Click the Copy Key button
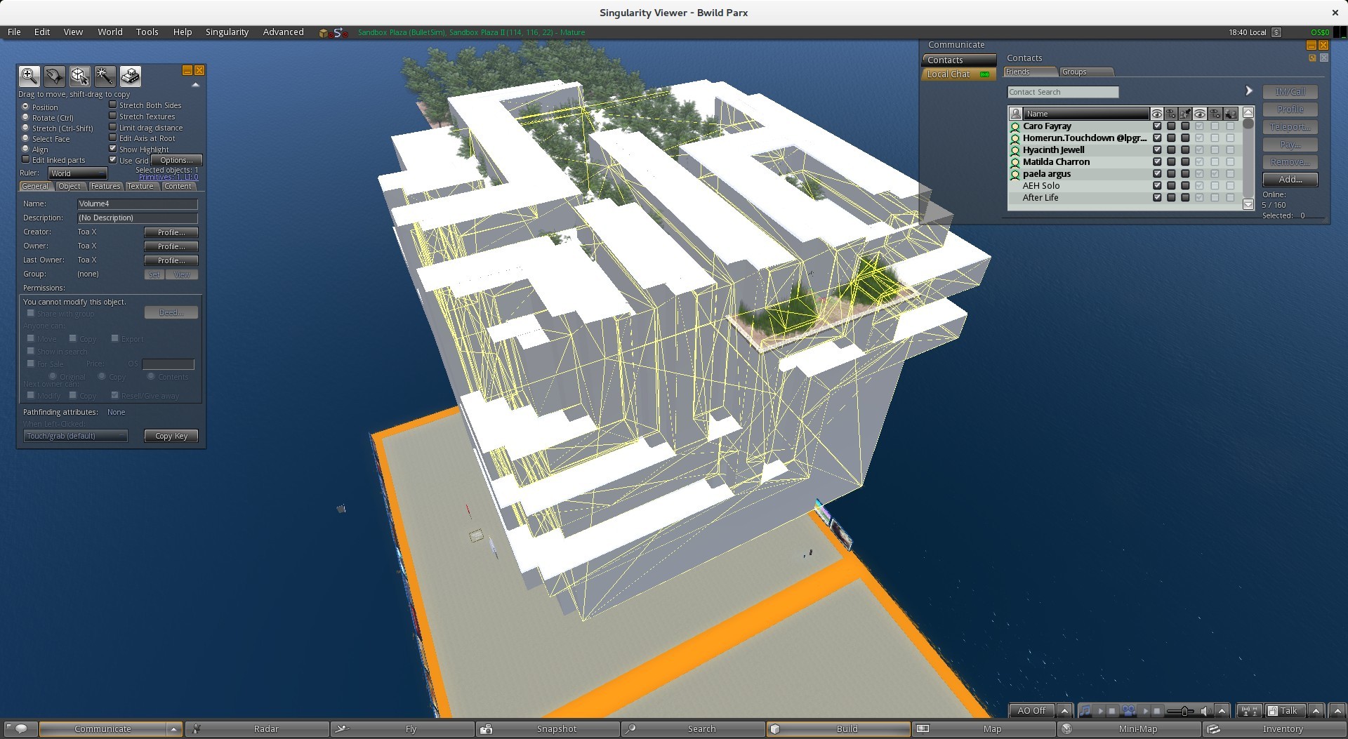The height and width of the screenshot is (739, 1348). point(171,436)
